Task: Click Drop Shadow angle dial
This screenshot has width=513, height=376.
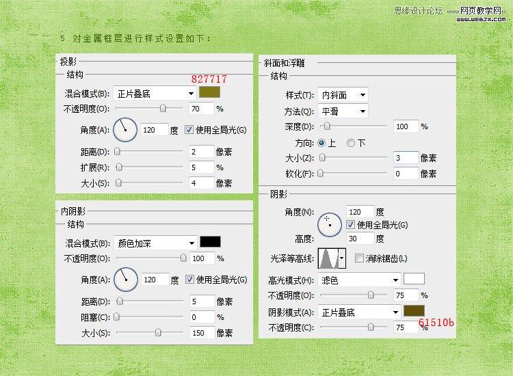Action: click(x=125, y=130)
